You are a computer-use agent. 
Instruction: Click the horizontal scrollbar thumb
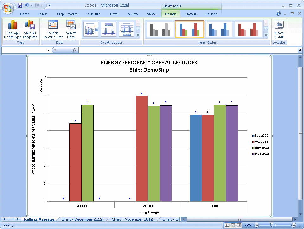(x=239, y=219)
